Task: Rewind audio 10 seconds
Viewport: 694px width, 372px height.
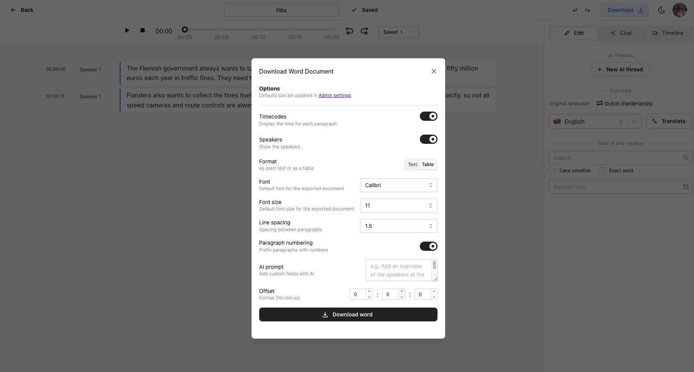Action: point(349,31)
